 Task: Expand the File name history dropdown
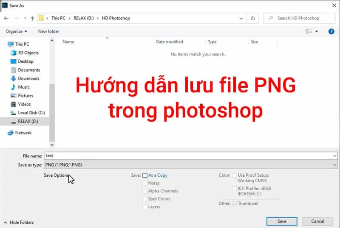(x=334, y=156)
